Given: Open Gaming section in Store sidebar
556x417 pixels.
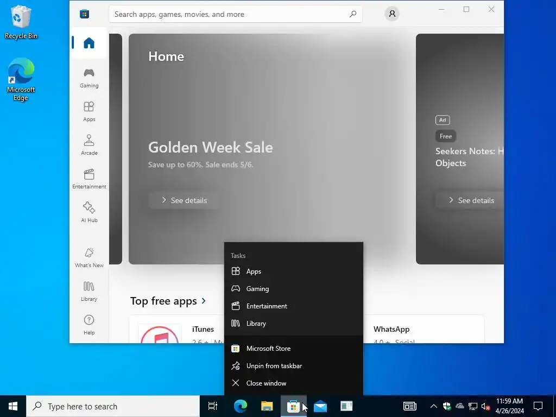Looking at the screenshot, I should [89, 78].
